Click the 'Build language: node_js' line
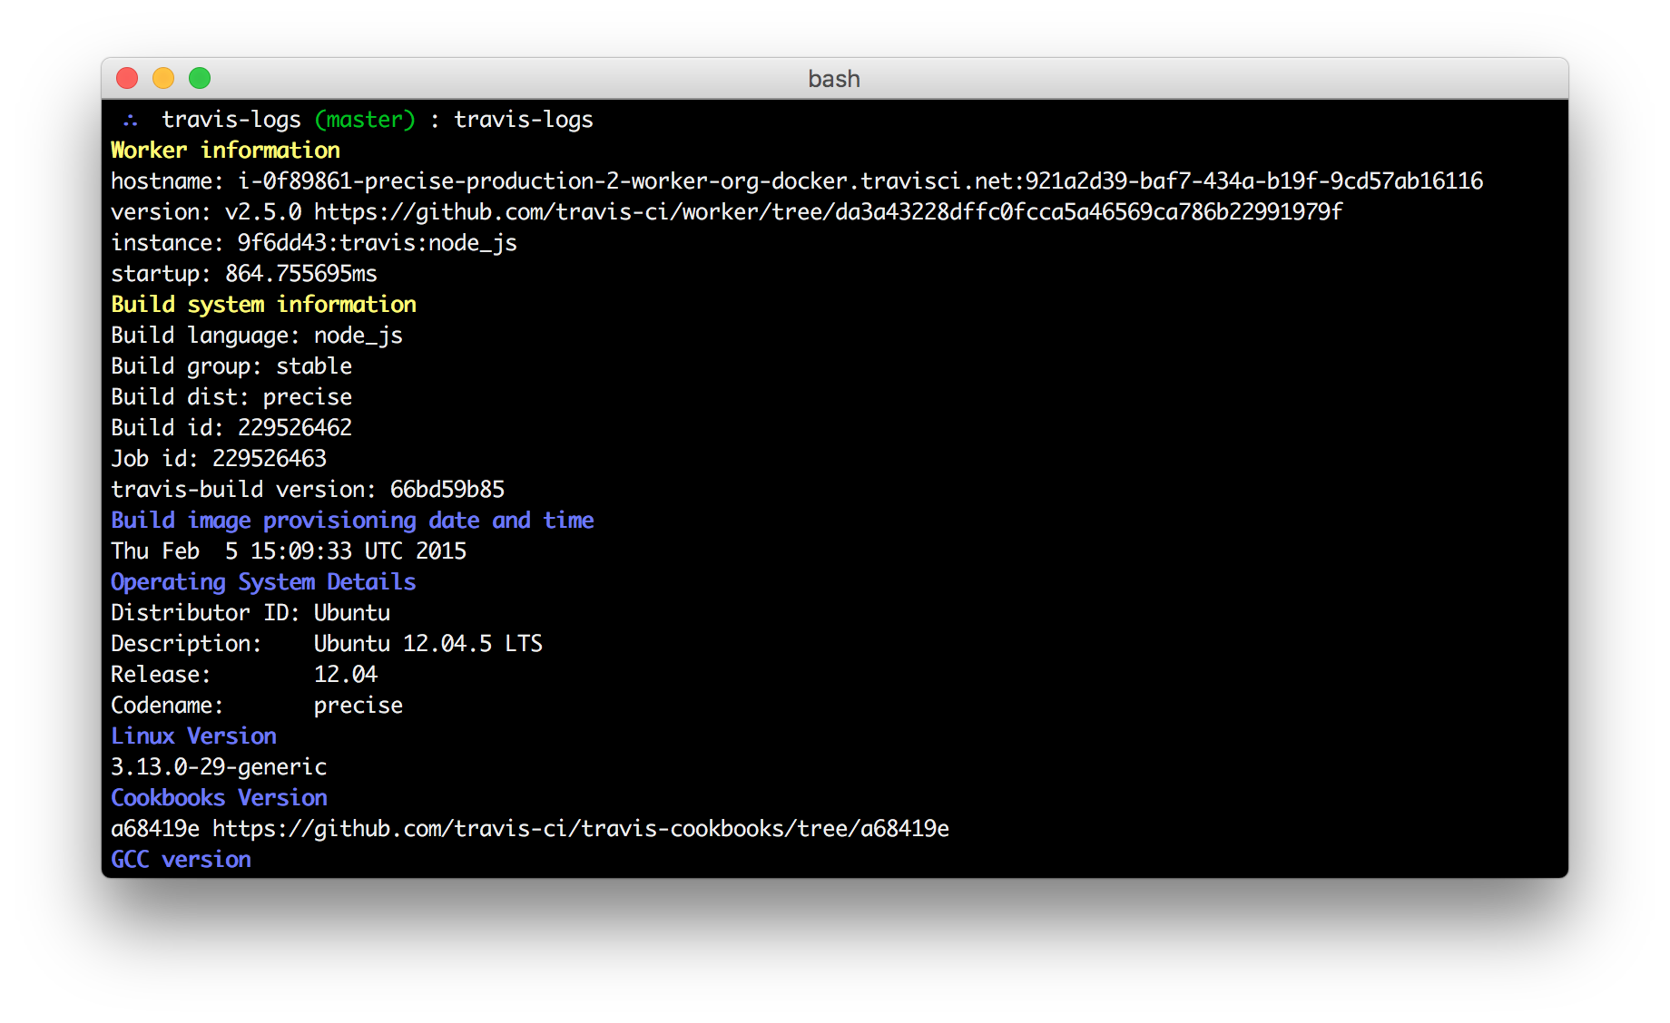The height and width of the screenshot is (1023, 1670). 257,336
